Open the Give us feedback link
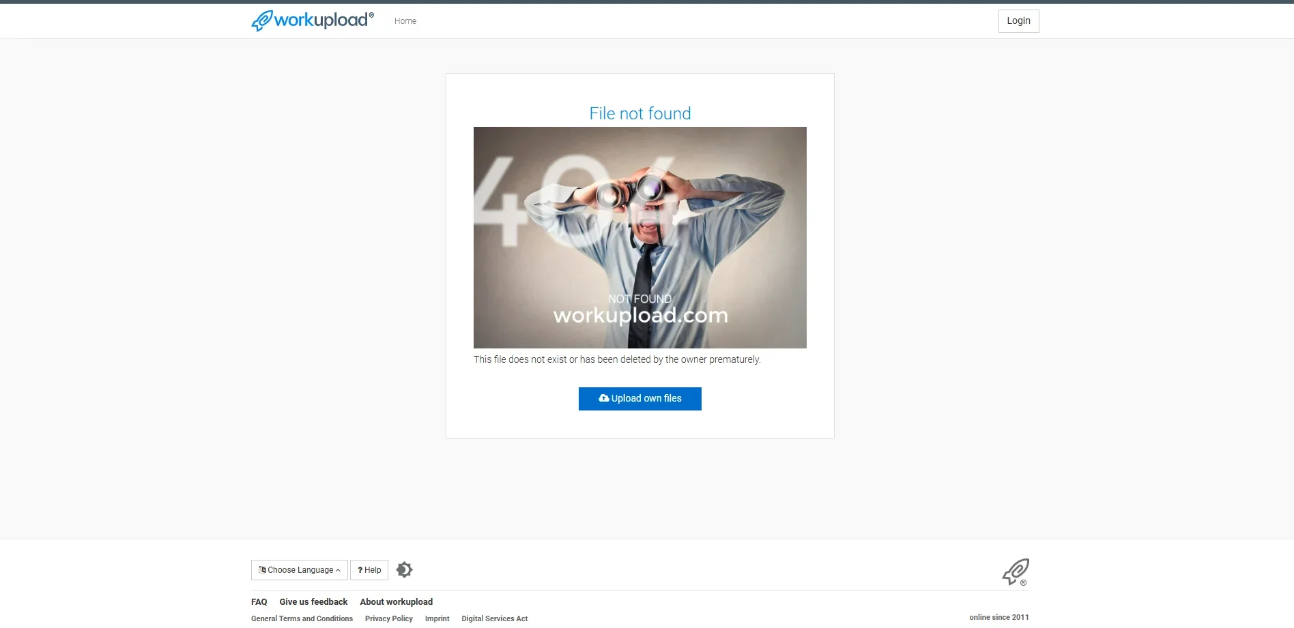The width and height of the screenshot is (1294, 628). (x=313, y=602)
